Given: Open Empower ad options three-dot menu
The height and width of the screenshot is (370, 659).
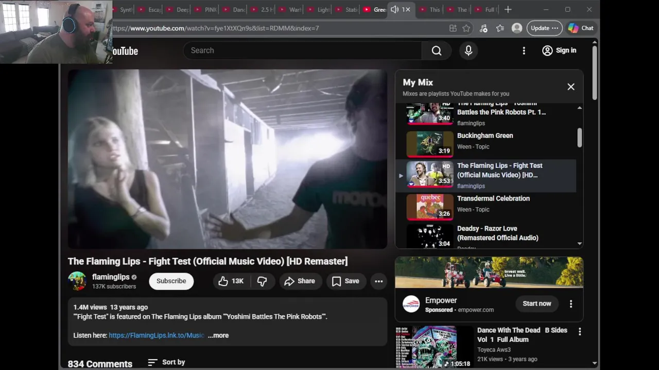Looking at the screenshot, I should point(570,304).
